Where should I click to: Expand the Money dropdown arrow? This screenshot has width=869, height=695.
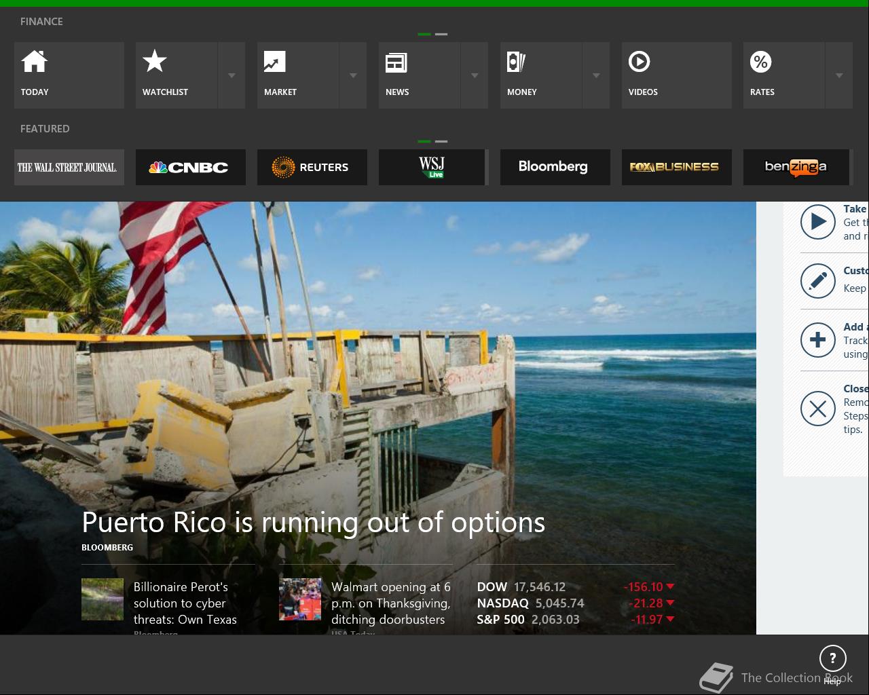click(x=596, y=75)
